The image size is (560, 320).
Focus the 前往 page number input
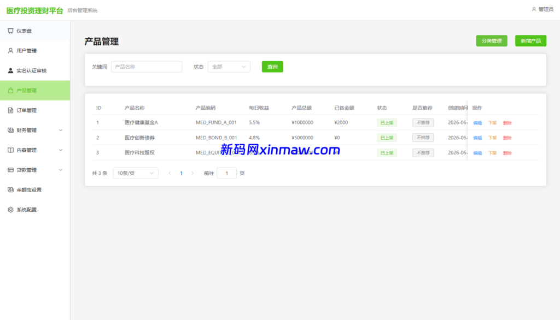tap(226, 173)
